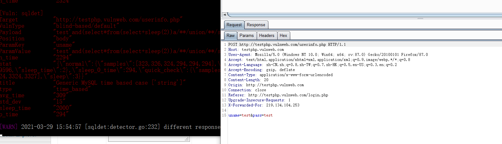The height and width of the screenshot is (144, 502).
Task: Click the Upgrade-Insecure-Requests line
Action: (259, 100)
